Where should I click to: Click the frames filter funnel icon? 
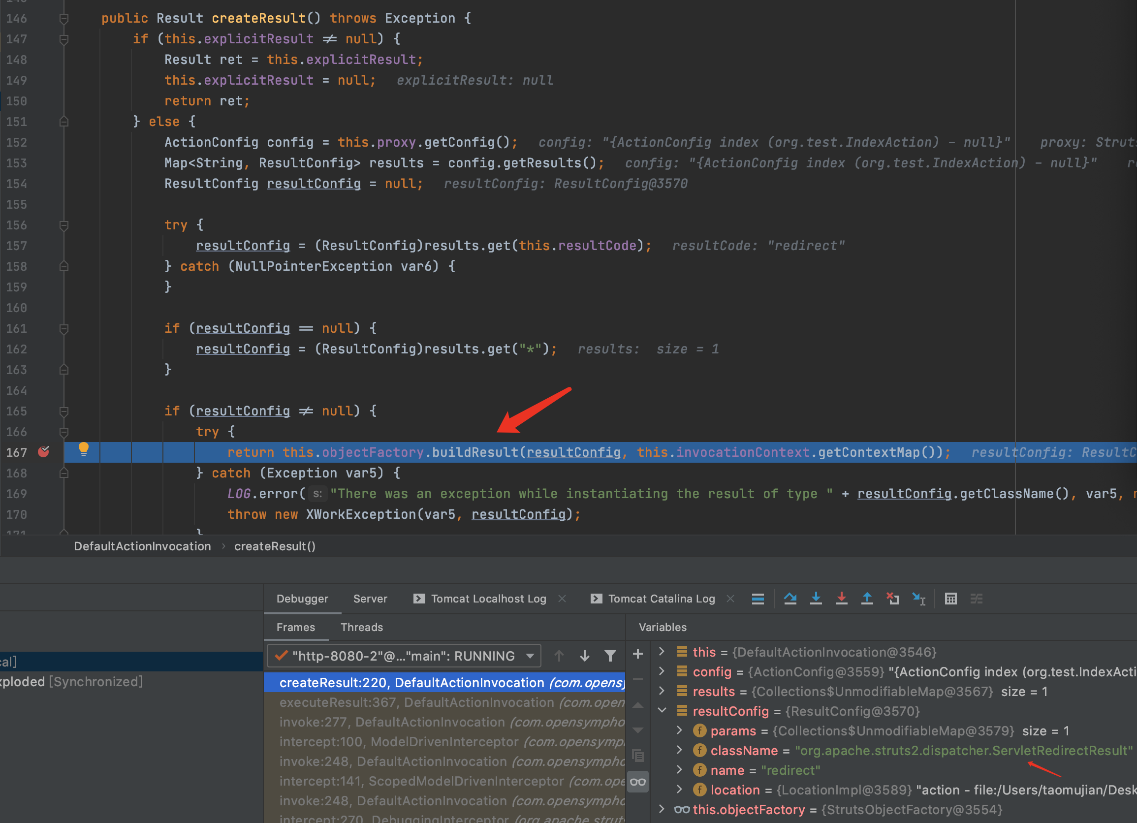pos(610,656)
